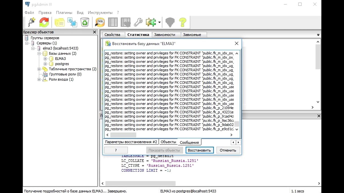Switch to the Зависимости tab
Screen dimensions: 344x193
click(x=164, y=35)
